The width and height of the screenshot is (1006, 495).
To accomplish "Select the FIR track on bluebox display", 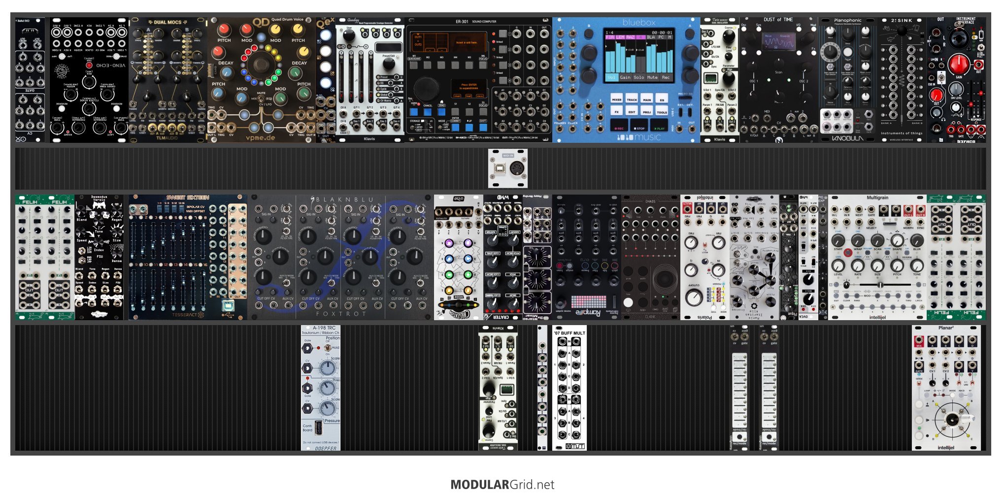I will point(610,37).
